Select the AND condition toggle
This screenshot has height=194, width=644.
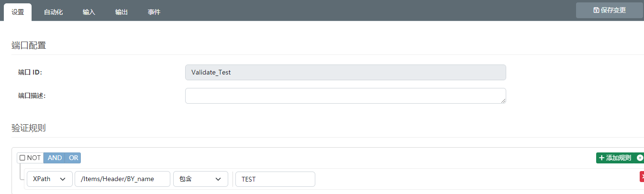coord(55,158)
